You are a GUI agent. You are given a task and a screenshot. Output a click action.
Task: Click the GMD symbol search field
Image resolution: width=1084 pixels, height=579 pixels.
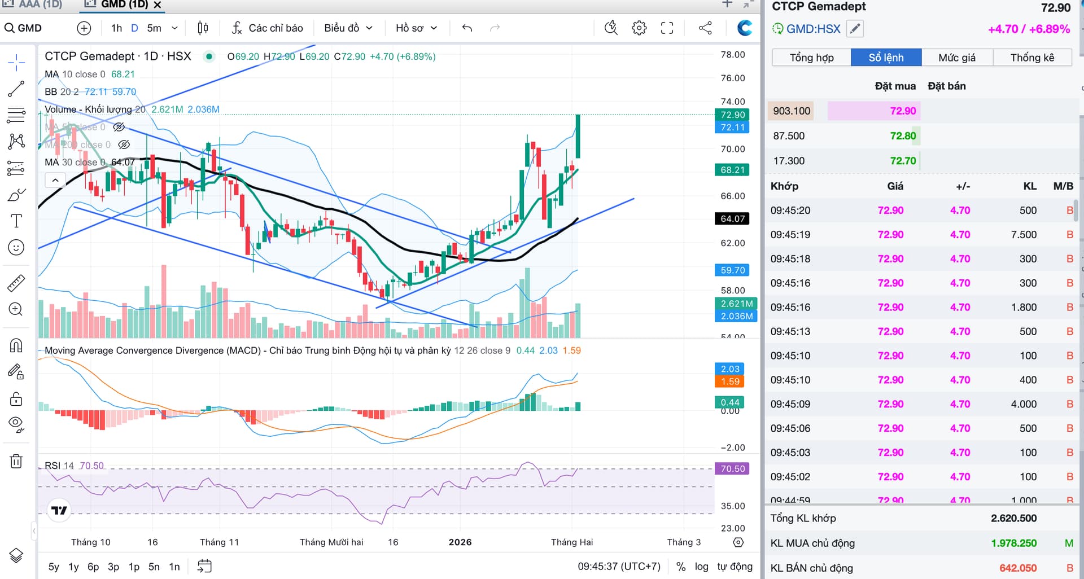(x=24, y=28)
